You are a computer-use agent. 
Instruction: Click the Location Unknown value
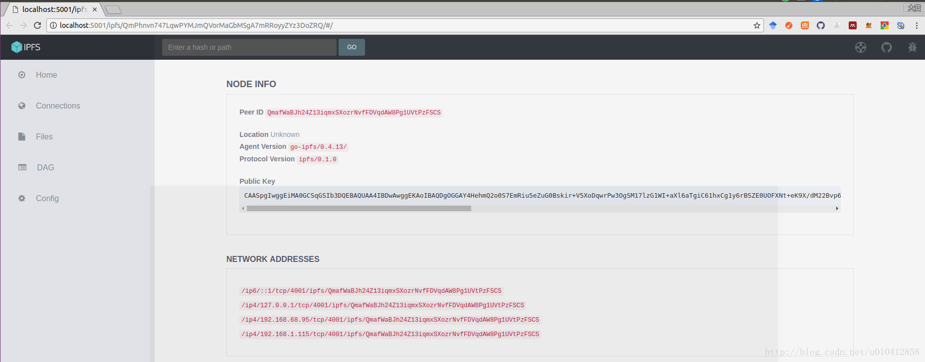click(285, 134)
